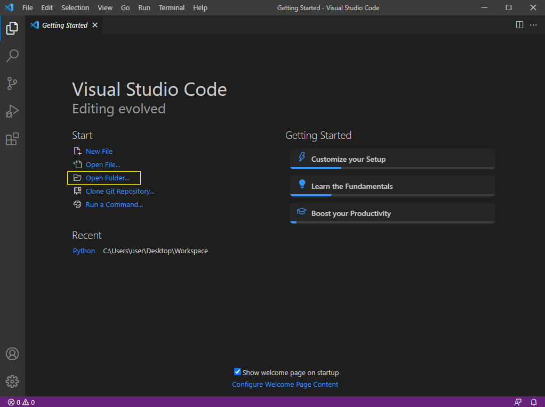
Task: Click the Open File... link
Action: coord(103,165)
